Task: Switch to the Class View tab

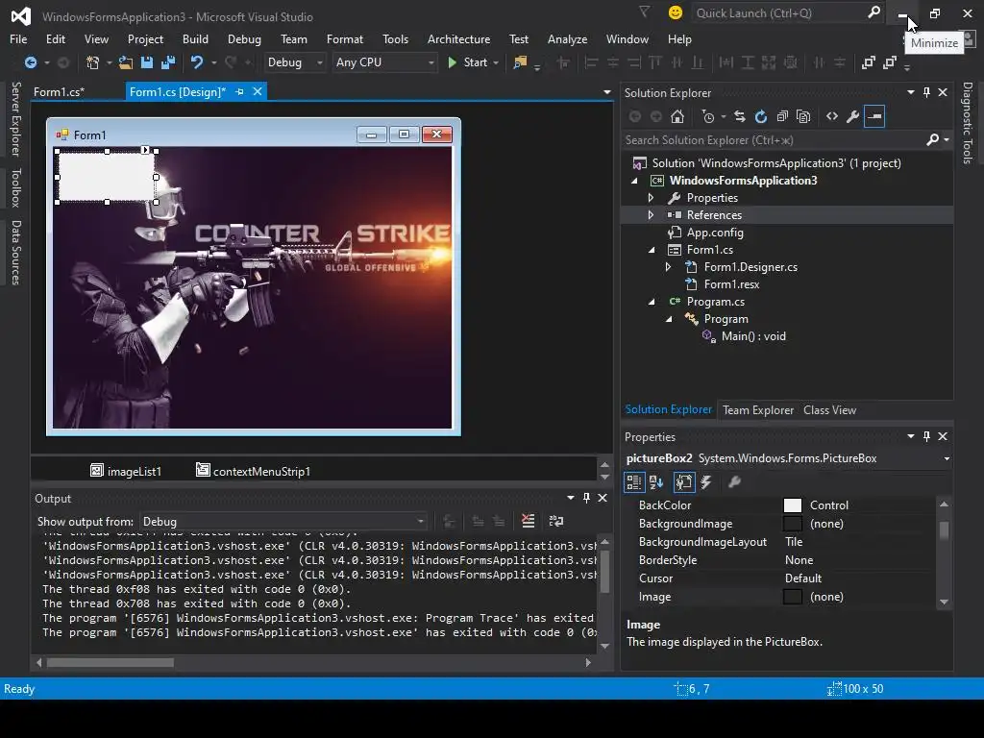Action: click(x=829, y=409)
